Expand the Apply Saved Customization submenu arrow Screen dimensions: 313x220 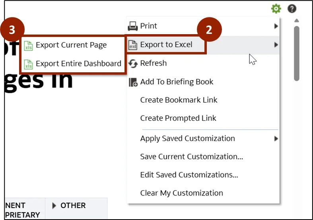[276, 139]
